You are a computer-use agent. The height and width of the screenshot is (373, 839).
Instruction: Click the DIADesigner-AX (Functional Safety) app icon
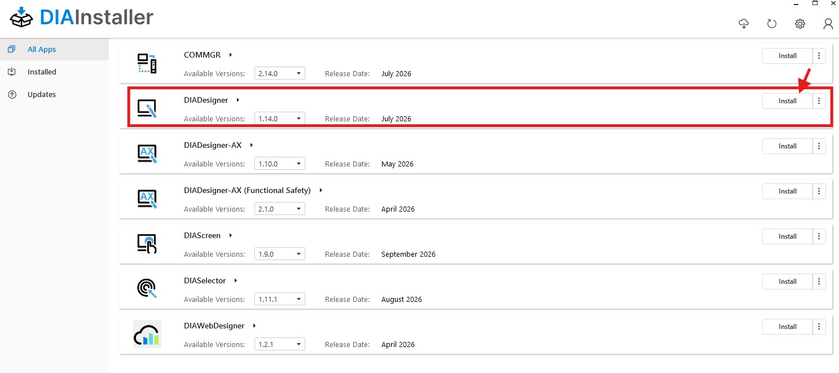147,199
